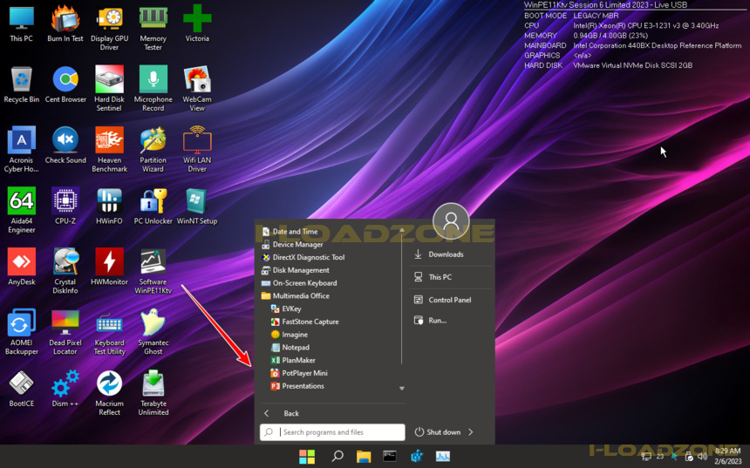Launch Presentations menu entry
The width and height of the screenshot is (750, 468).
[x=297, y=386]
